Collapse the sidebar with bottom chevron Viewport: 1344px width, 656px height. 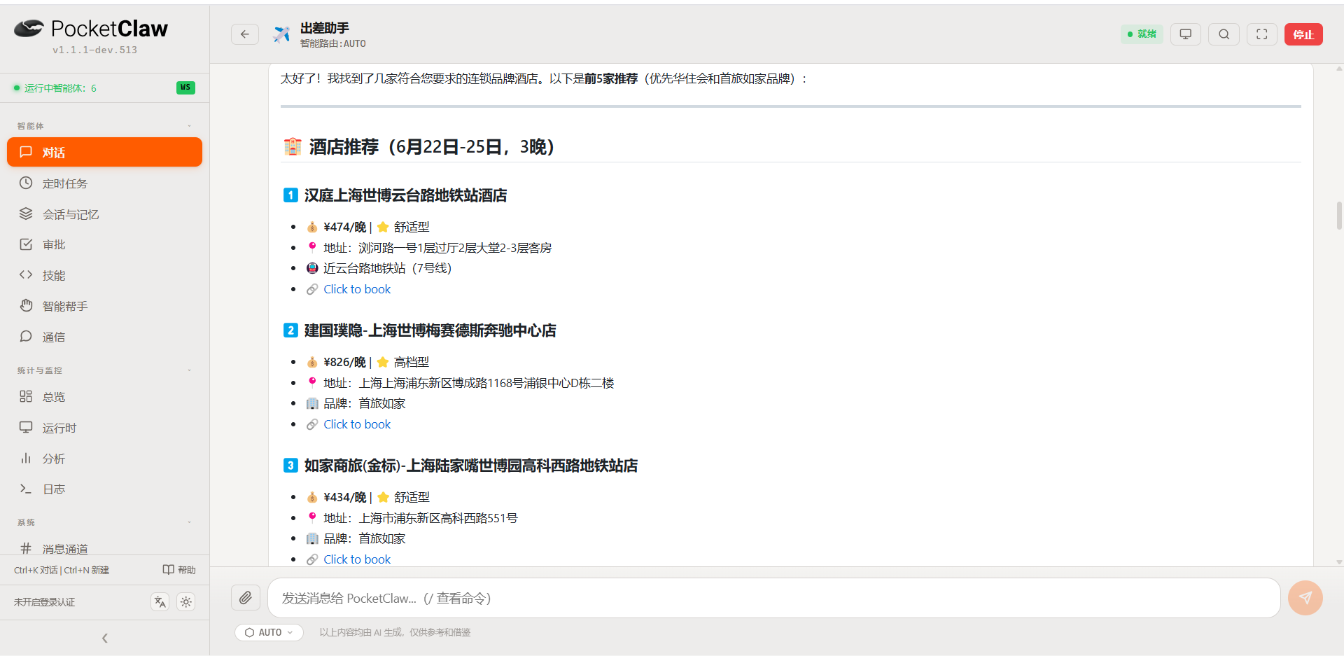105,638
